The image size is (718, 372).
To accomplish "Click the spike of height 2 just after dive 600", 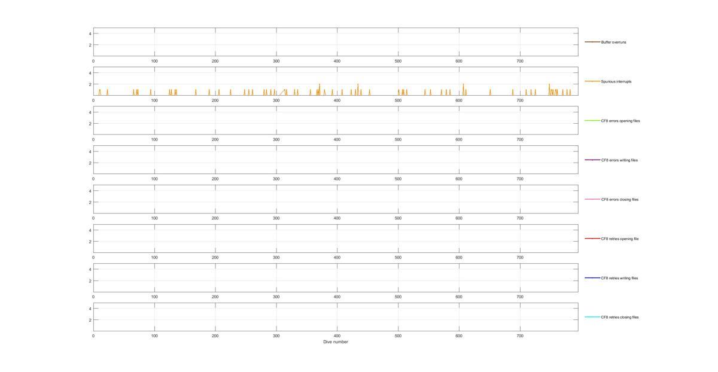I will [463, 89].
